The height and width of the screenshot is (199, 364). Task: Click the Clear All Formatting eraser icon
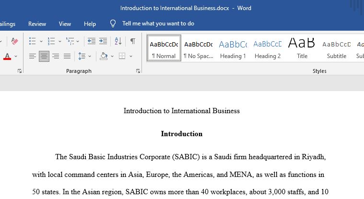(14, 41)
